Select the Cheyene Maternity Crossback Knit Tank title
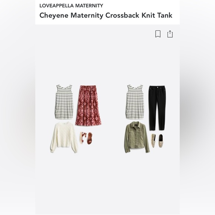The image size is (215, 215). [x=106, y=15]
